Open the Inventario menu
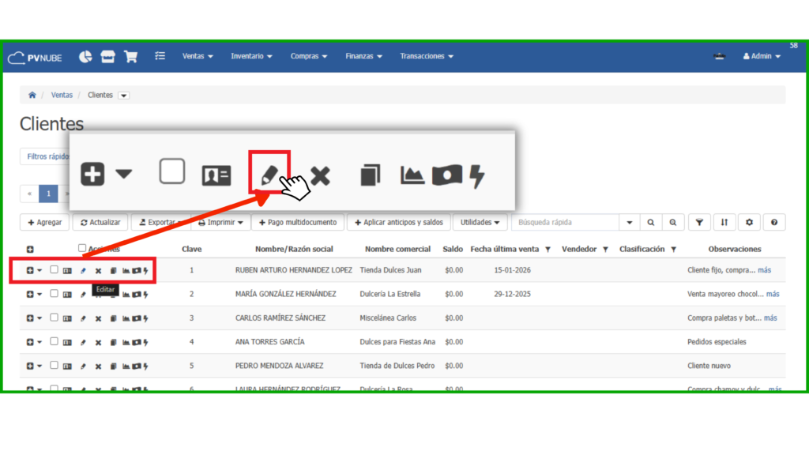 click(x=251, y=57)
